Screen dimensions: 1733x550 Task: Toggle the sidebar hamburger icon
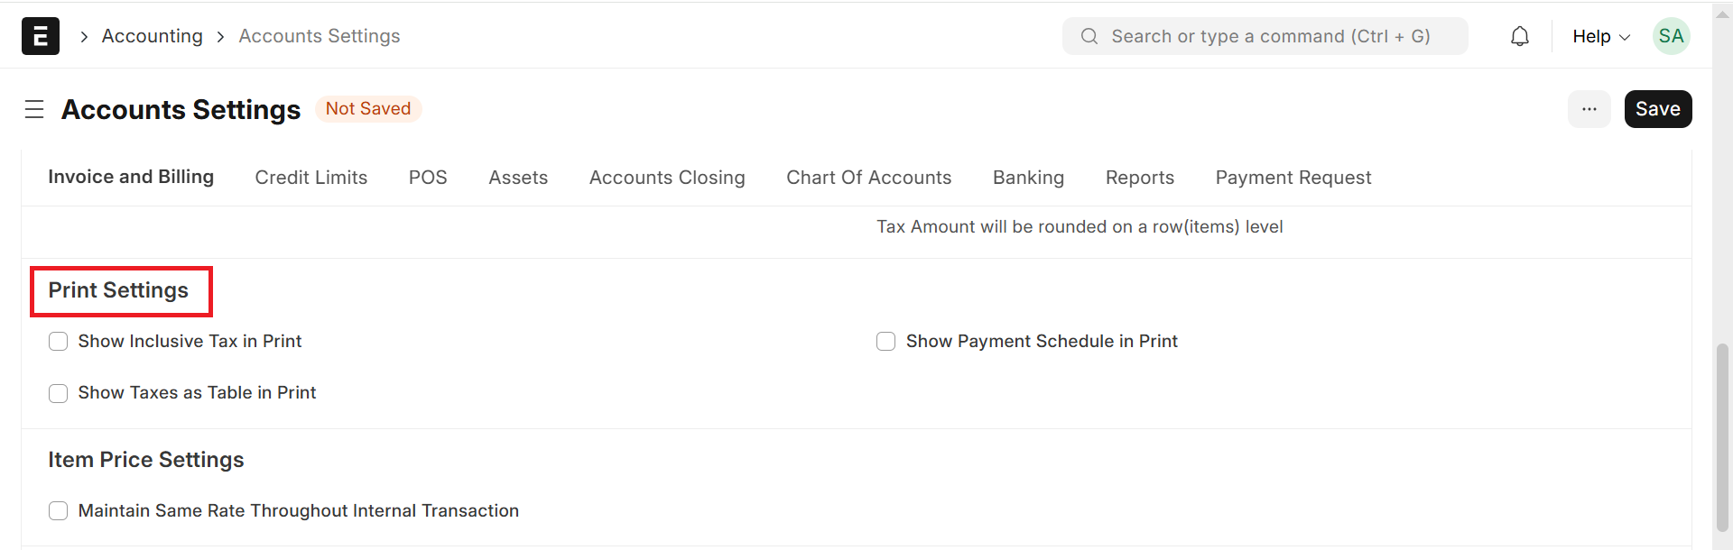[x=34, y=109]
